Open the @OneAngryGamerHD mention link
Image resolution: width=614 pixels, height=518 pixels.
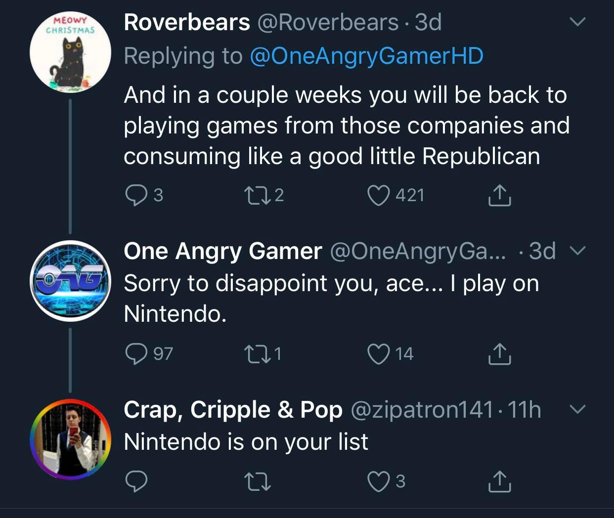coord(366,56)
